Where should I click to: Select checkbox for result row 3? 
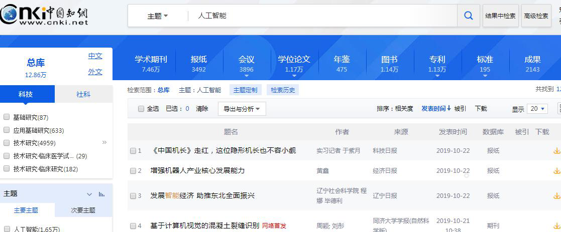click(x=133, y=195)
